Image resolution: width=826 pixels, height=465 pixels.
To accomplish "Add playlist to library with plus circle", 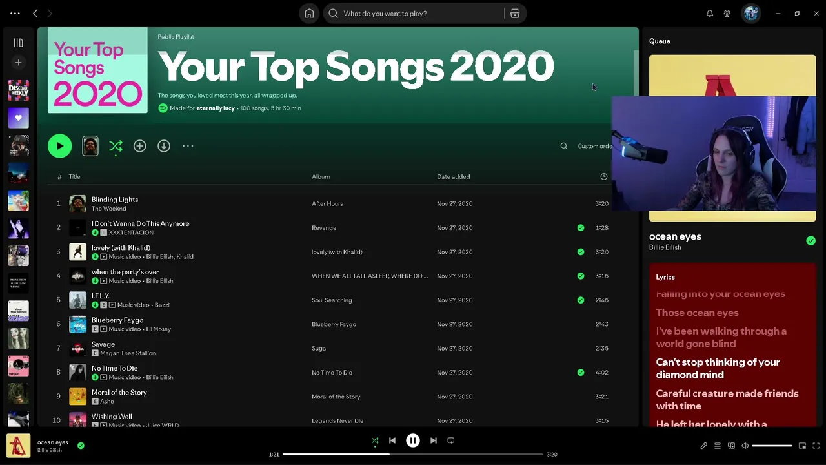I will click(x=139, y=146).
